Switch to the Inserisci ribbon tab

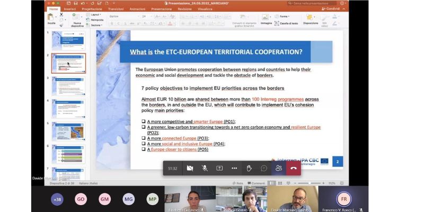tap(70, 9)
